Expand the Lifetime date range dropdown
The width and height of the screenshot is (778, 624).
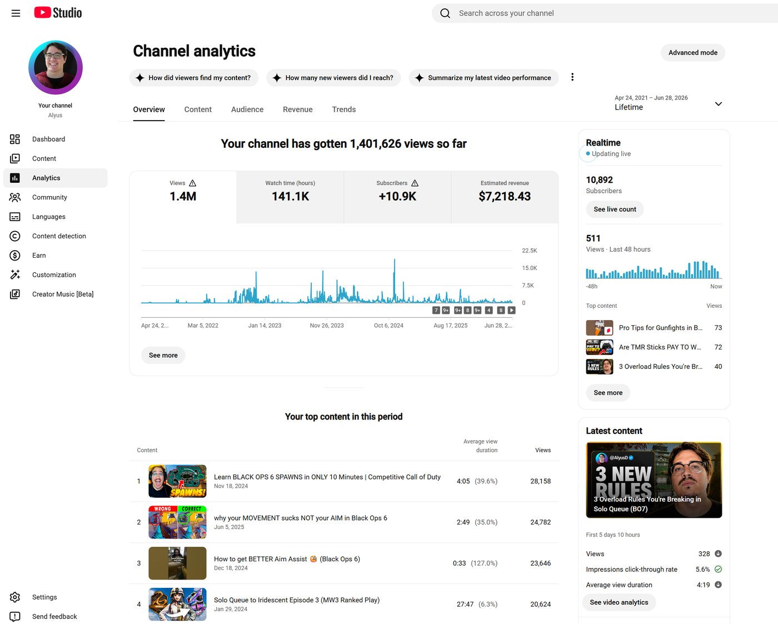[x=669, y=103]
